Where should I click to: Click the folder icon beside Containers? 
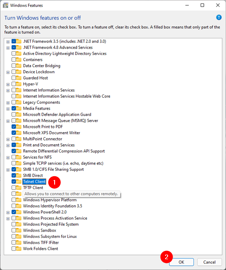click(19, 60)
